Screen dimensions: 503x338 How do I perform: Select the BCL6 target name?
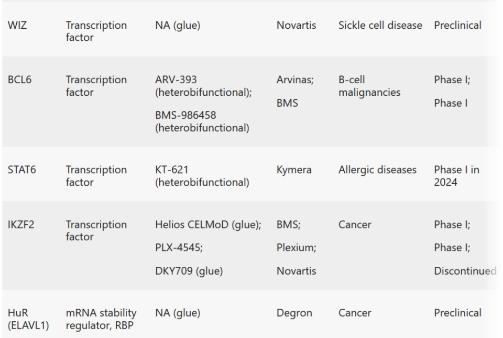(19, 80)
